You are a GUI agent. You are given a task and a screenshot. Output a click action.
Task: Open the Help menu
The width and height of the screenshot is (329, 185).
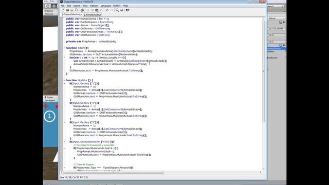pos(125,6)
